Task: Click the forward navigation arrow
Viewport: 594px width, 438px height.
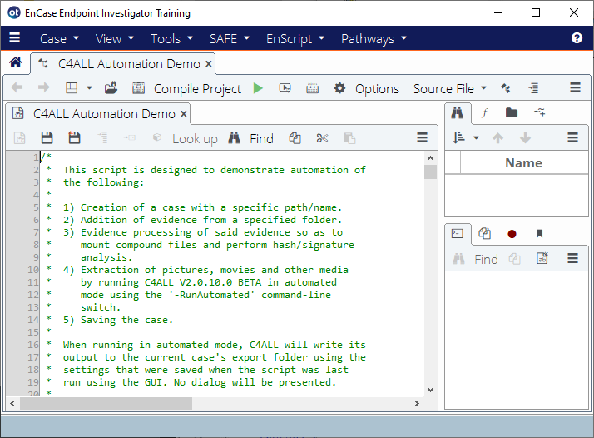Action: [x=44, y=88]
